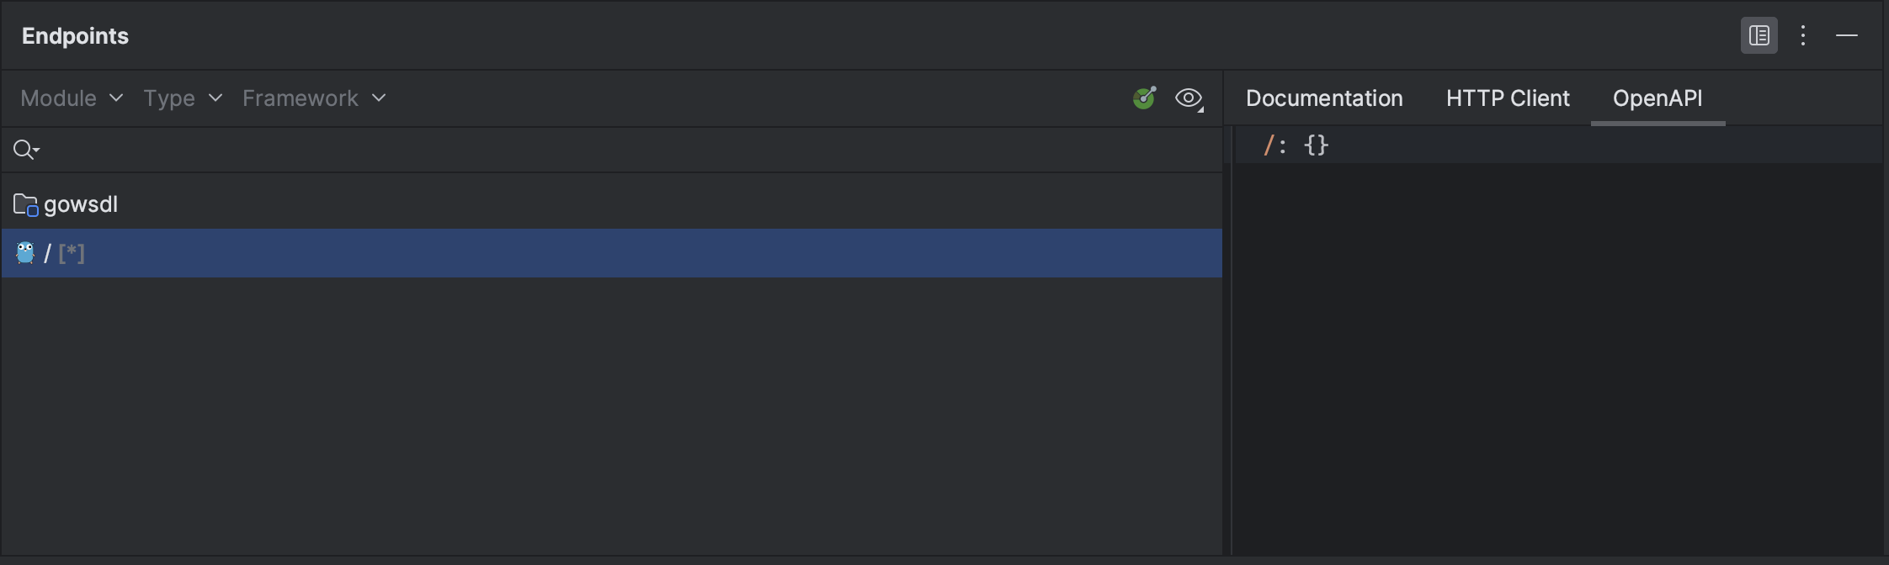Image resolution: width=1889 pixels, height=565 pixels.
Task: Select the OpenAPI tab
Action: (1657, 98)
